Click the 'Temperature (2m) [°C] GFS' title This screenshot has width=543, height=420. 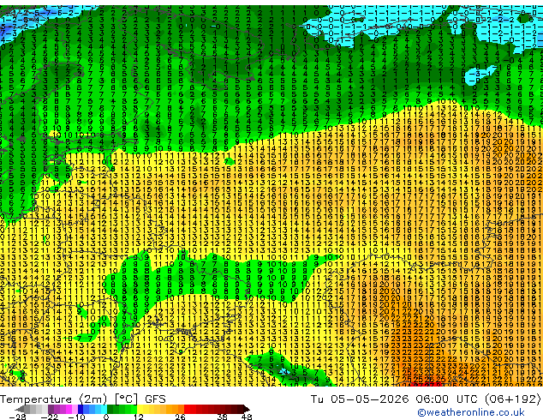point(83,399)
